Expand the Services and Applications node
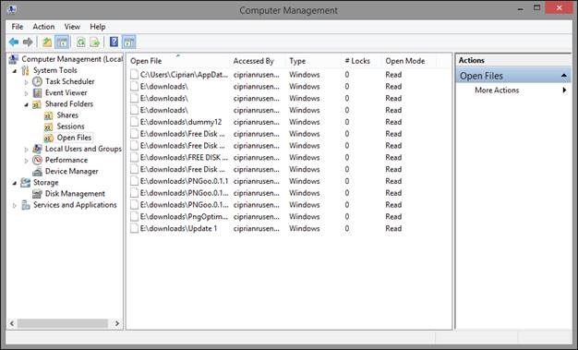 click(x=15, y=205)
